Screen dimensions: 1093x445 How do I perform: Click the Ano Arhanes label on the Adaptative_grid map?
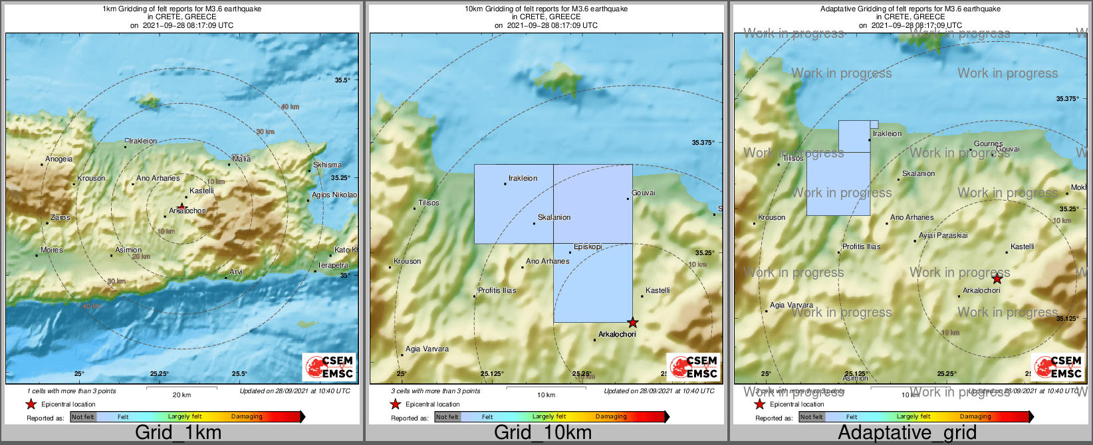pyautogui.click(x=912, y=217)
